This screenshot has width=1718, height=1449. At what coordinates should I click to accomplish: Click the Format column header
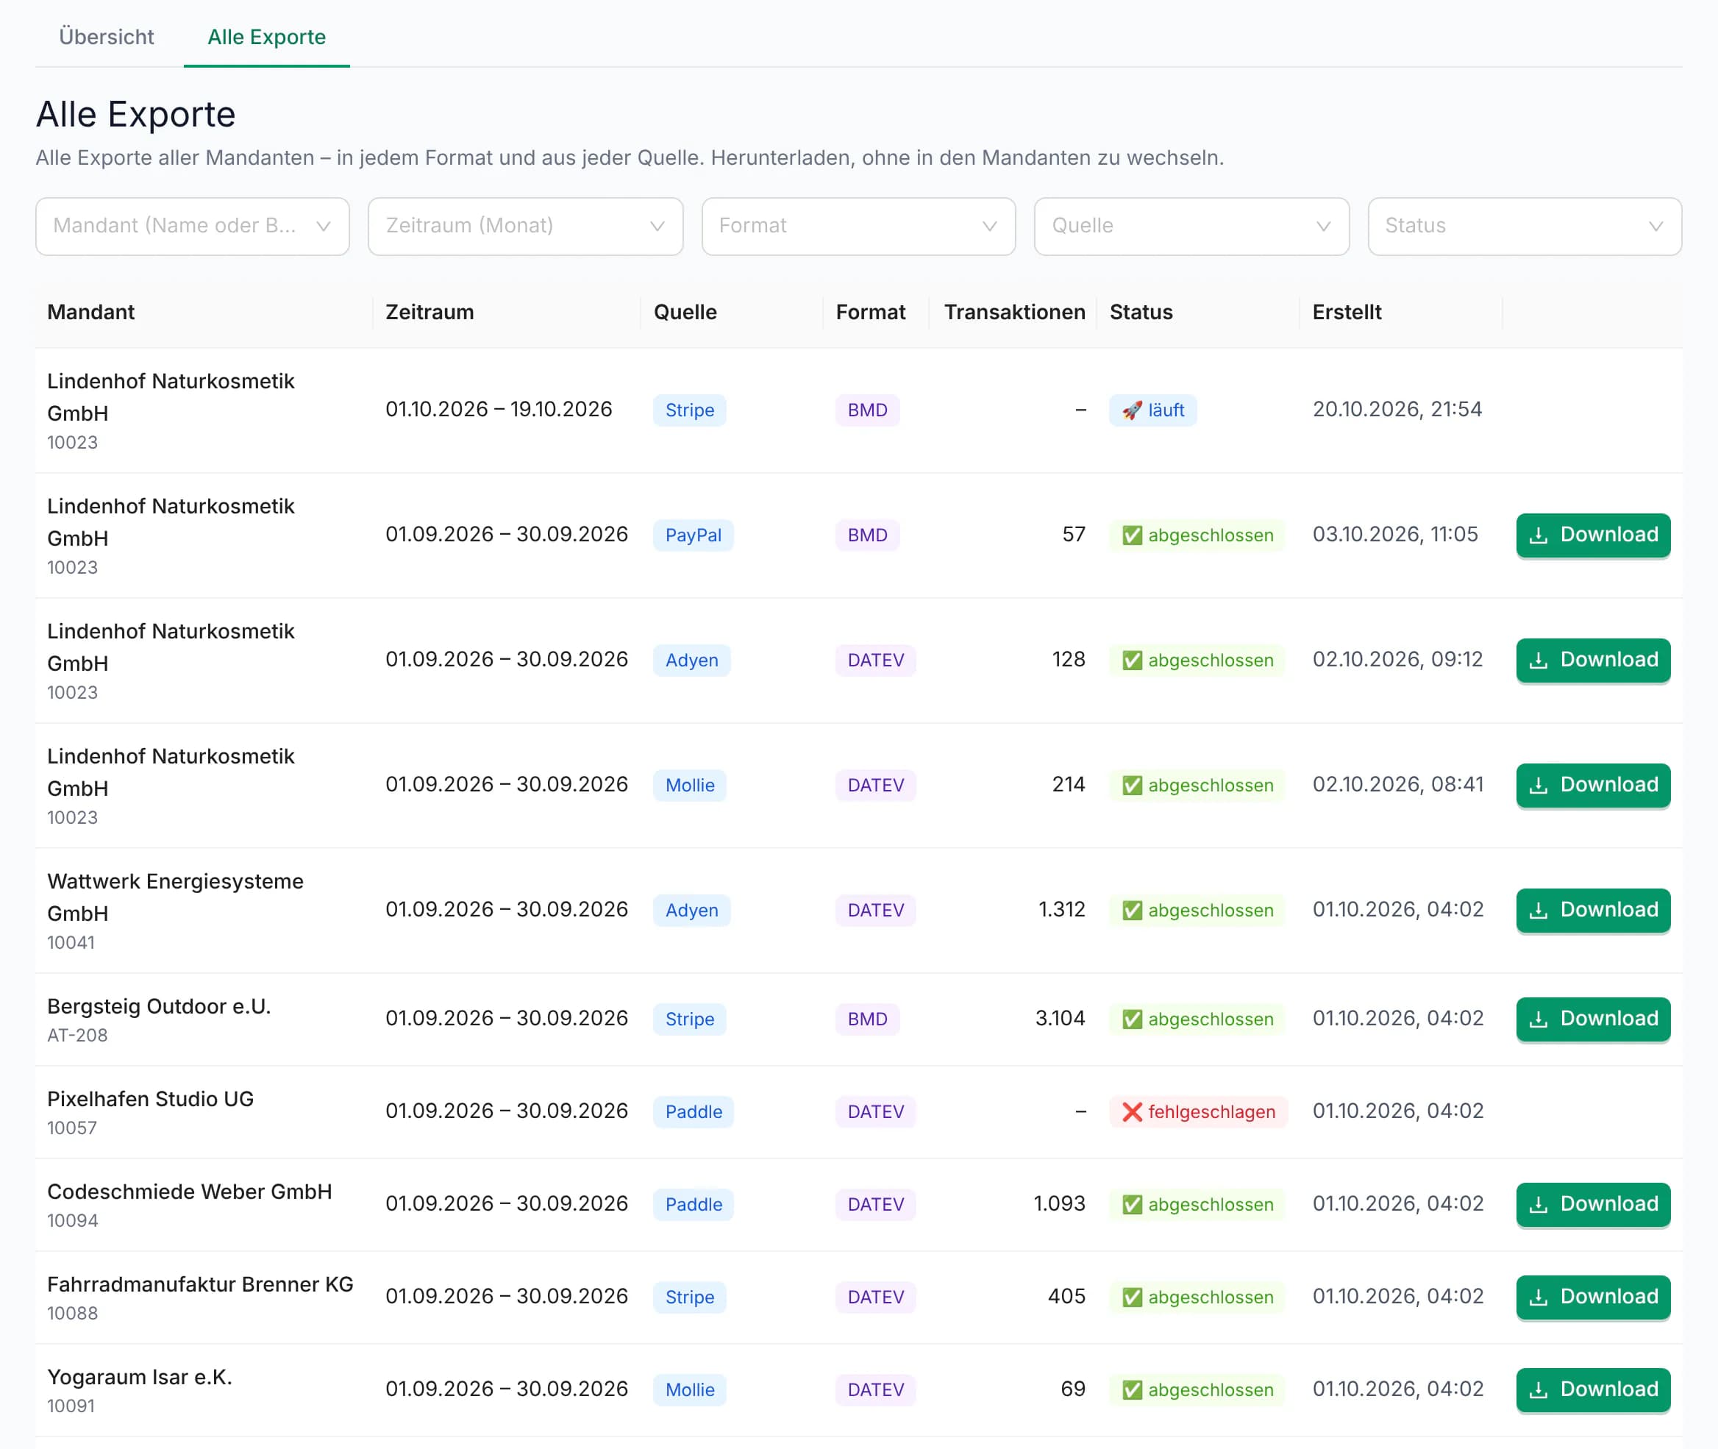tap(871, 312)
